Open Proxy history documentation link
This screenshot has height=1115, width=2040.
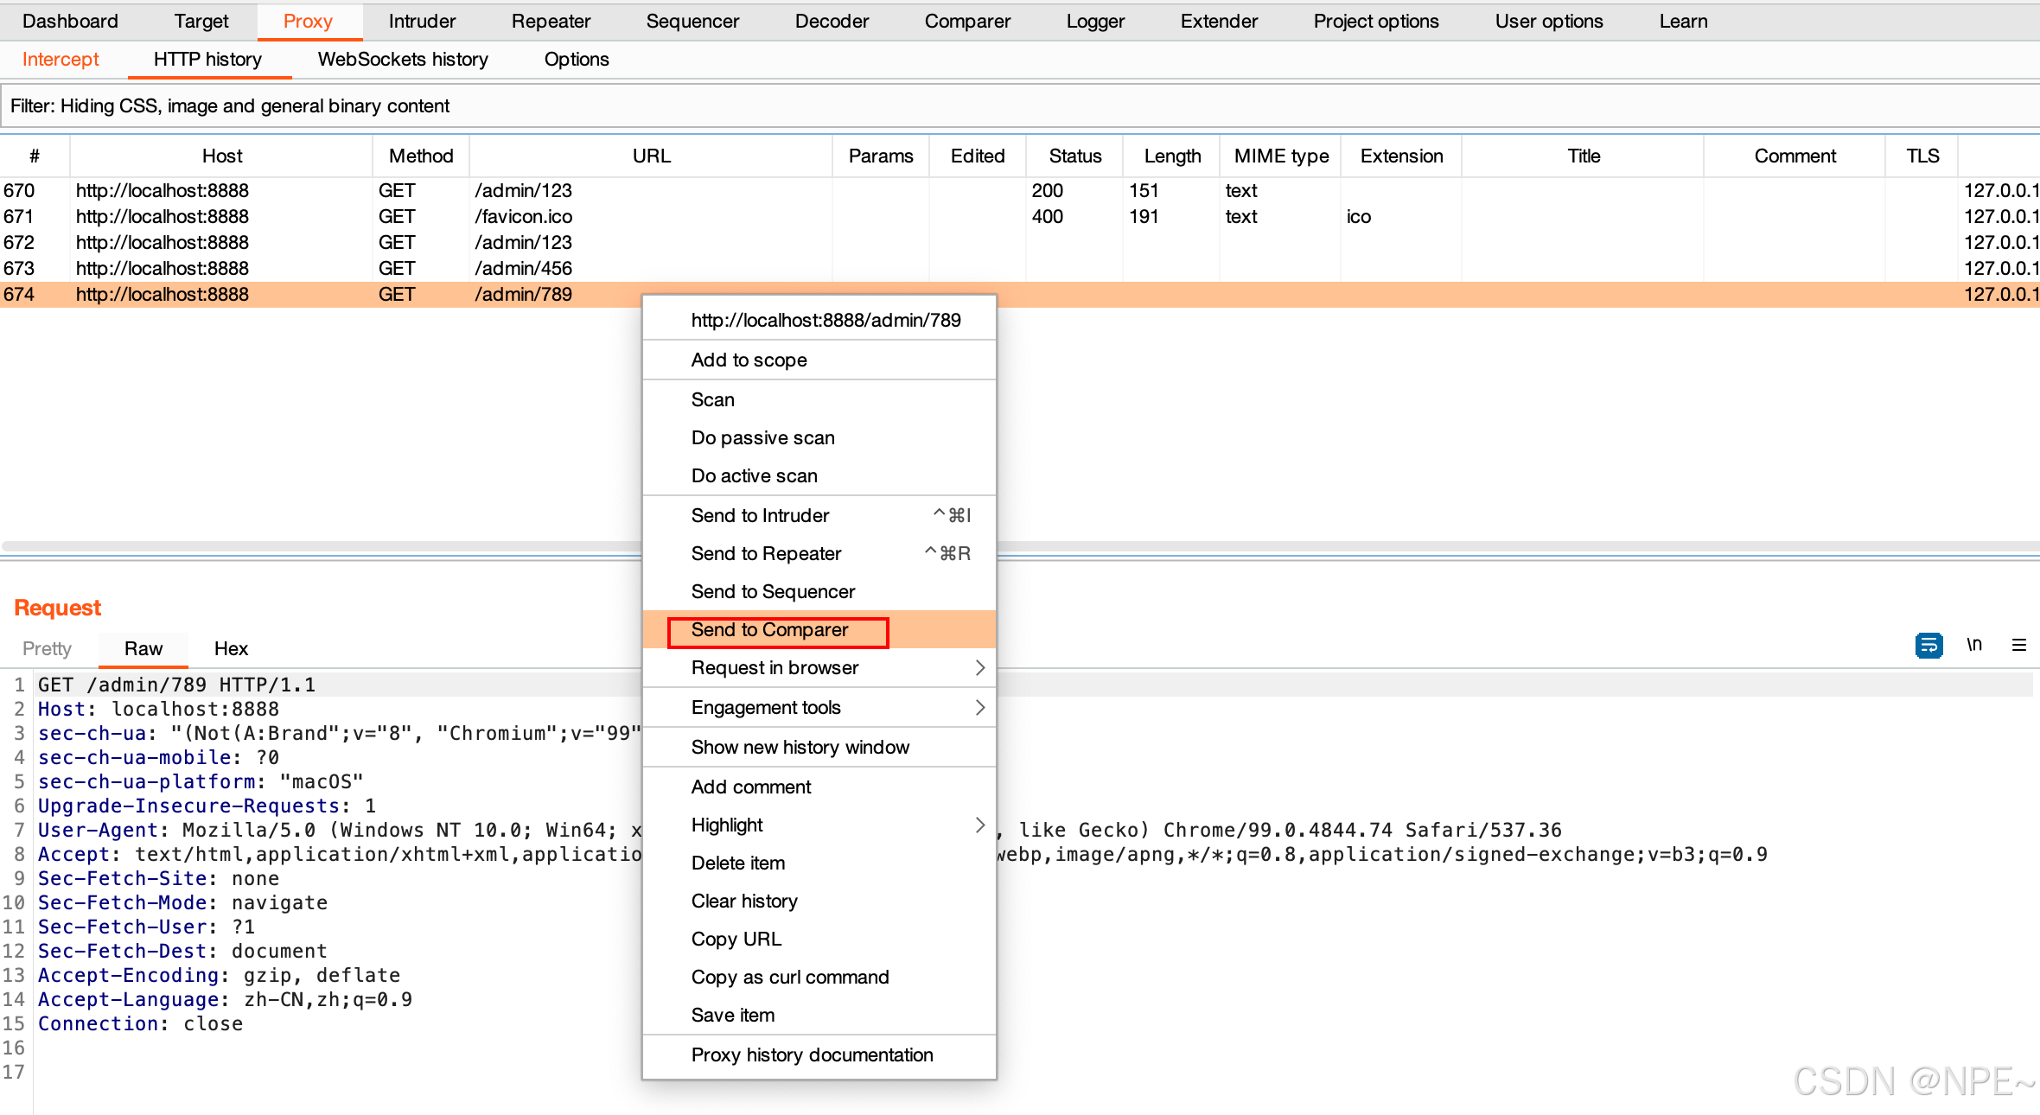pyautogui.click(x=812, y=1054)
